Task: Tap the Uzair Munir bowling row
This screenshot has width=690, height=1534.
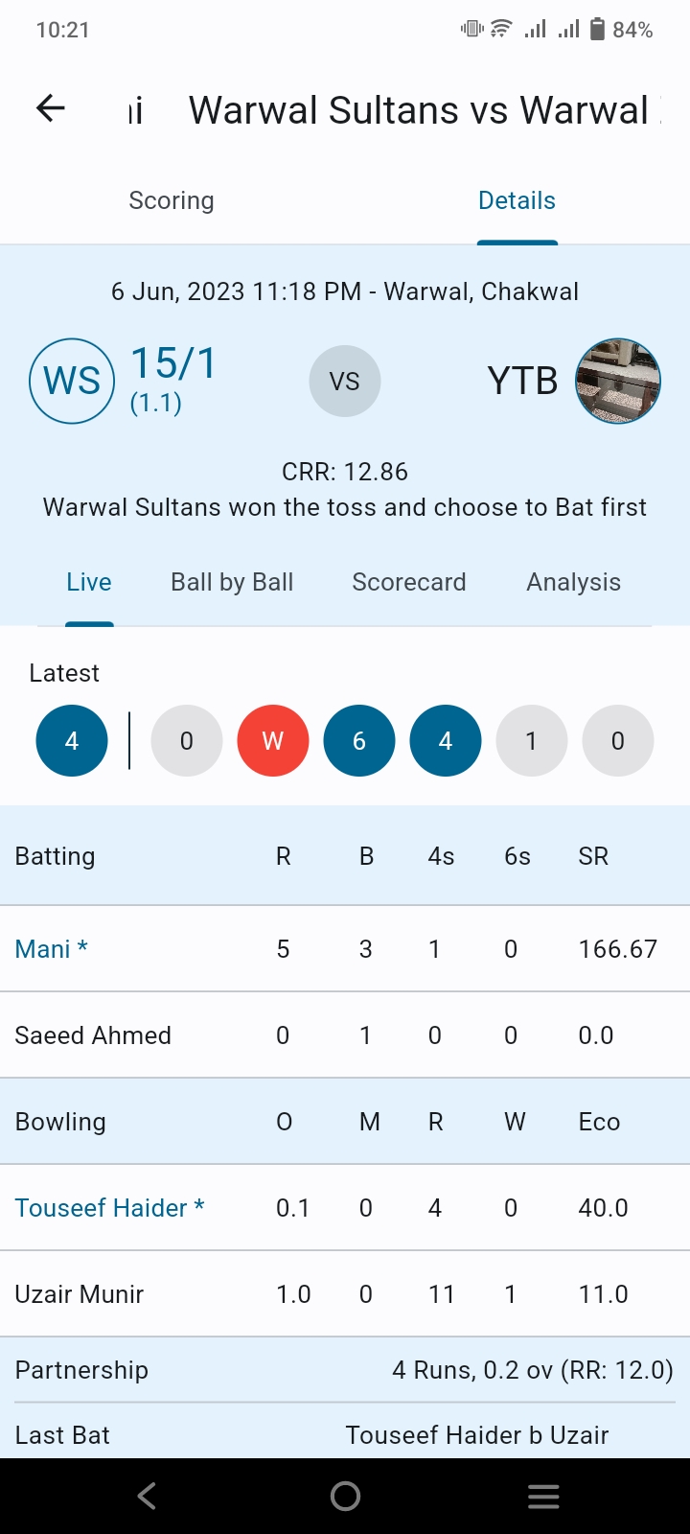Action: point(345,1294)
